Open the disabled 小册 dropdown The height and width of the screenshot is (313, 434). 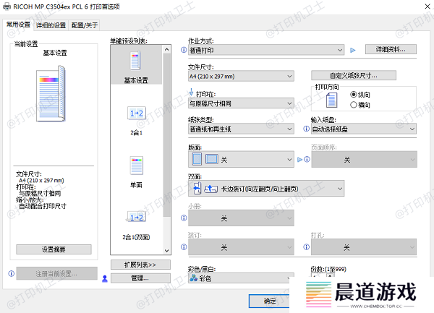(x=241, y=218)
